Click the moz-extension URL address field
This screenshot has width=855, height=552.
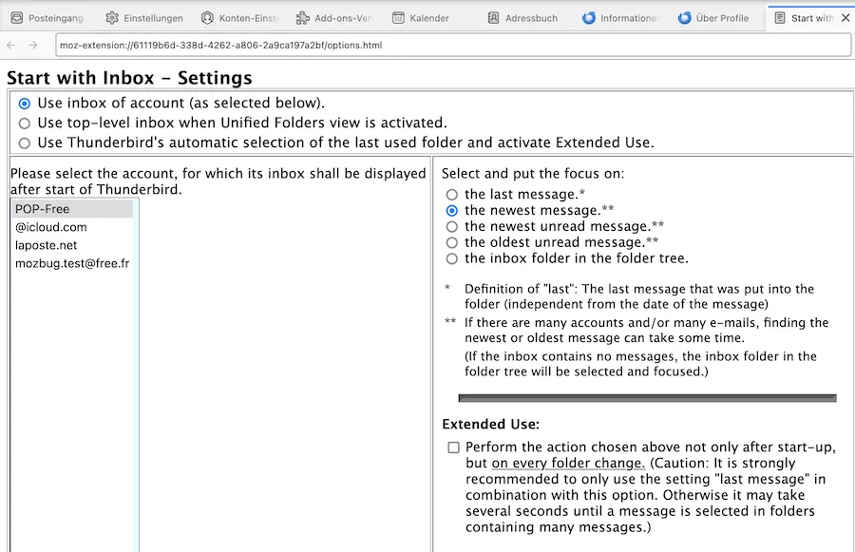pyautogui.click(x=453, y=46)
